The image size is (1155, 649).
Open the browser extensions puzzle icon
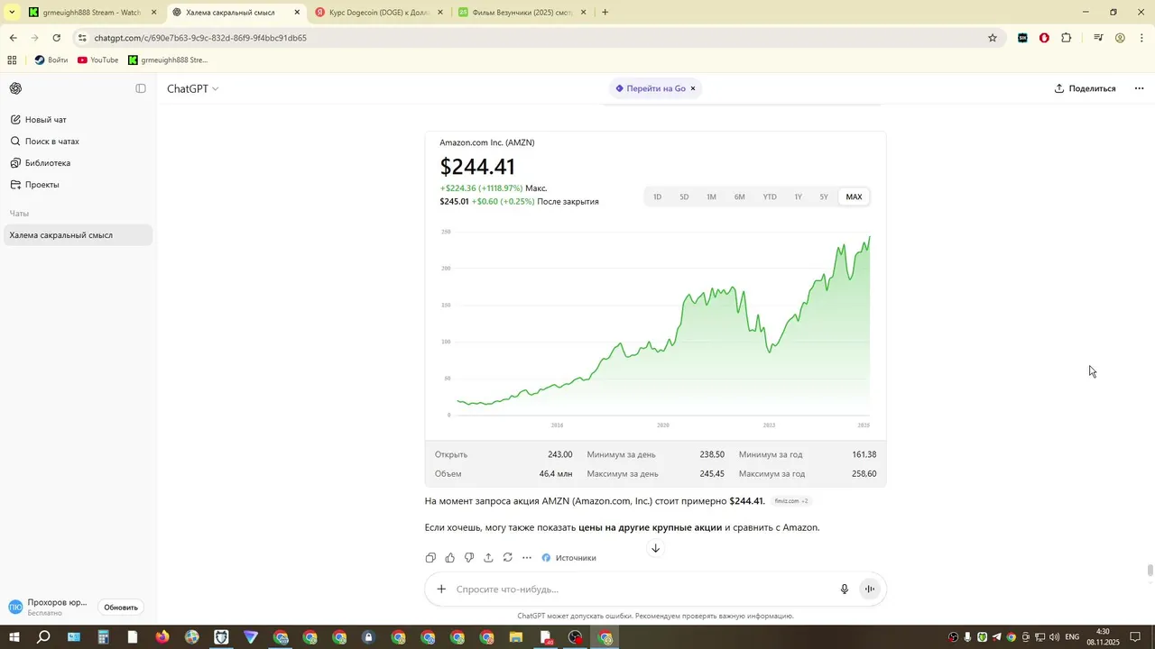(1067, 38)
